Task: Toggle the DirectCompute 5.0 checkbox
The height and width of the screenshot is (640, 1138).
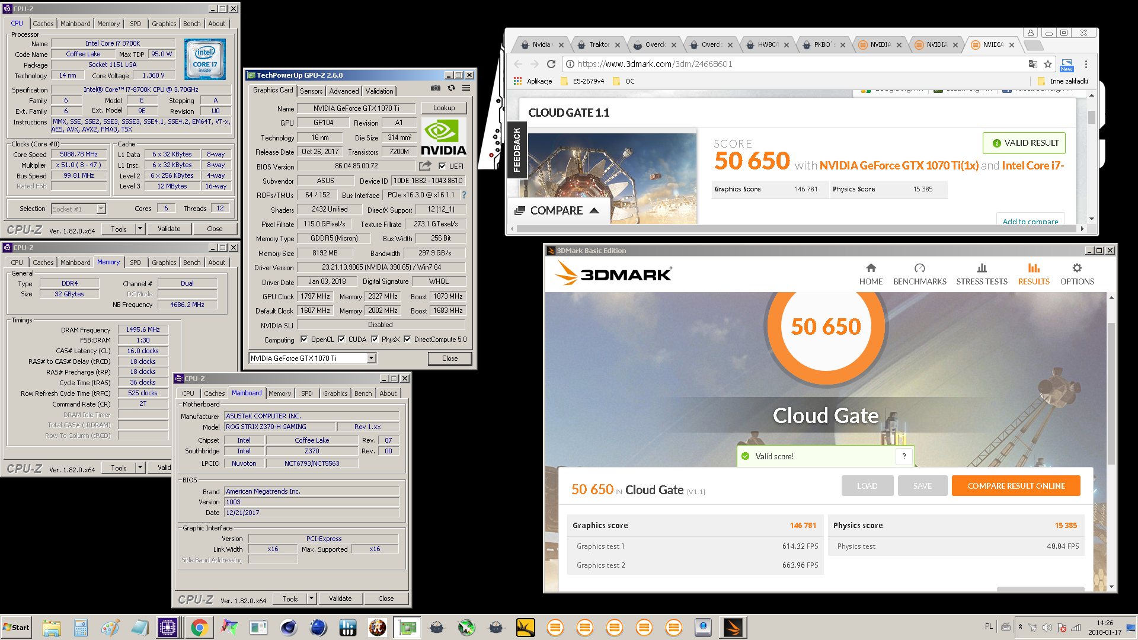Action: [407, 340]
